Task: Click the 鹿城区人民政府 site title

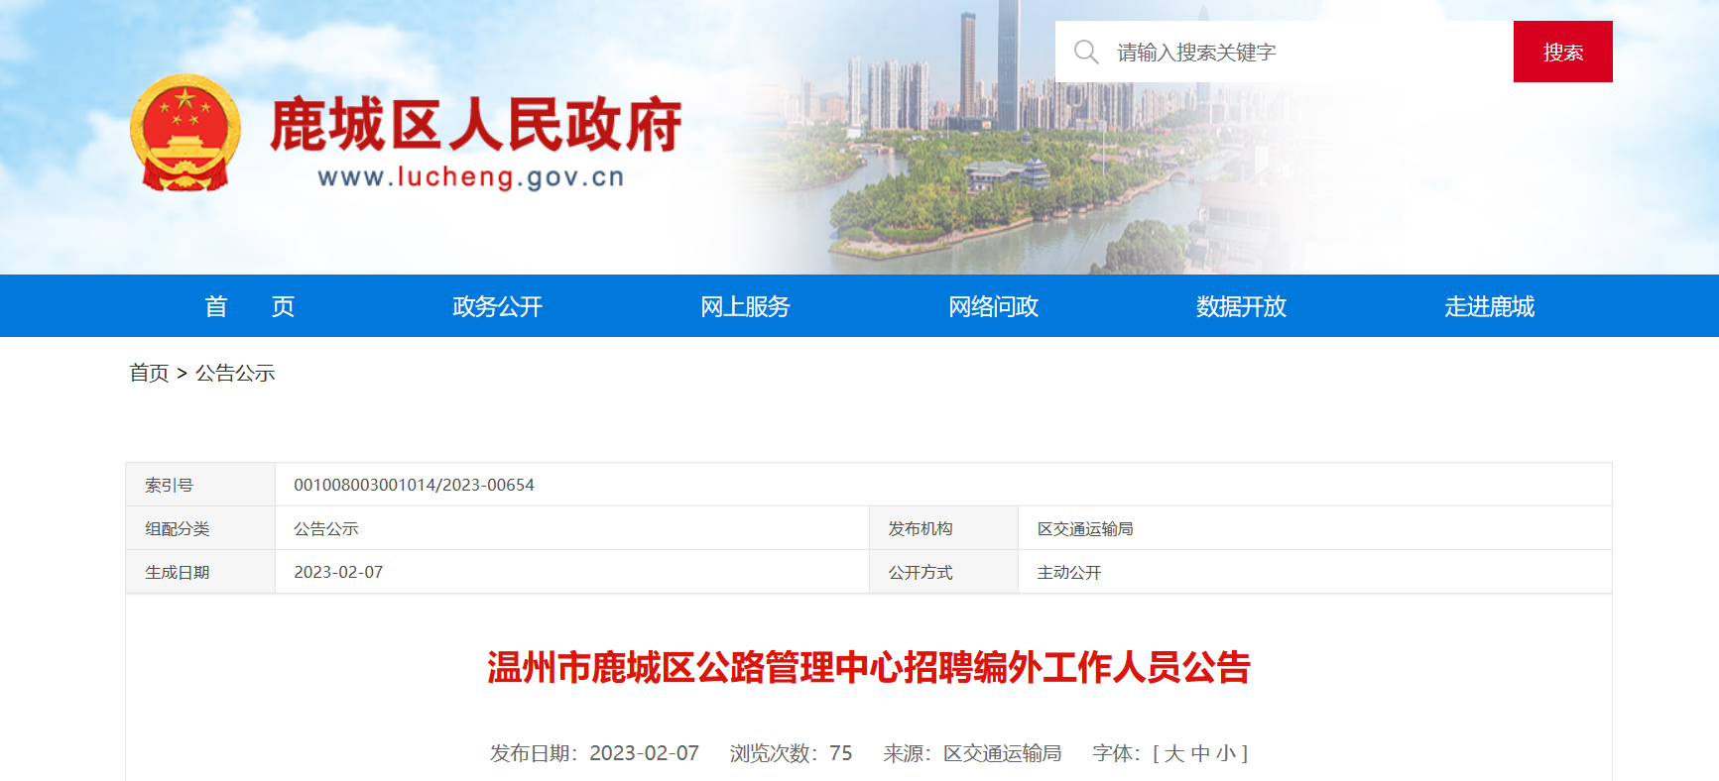Action: [x=476, y=125]
